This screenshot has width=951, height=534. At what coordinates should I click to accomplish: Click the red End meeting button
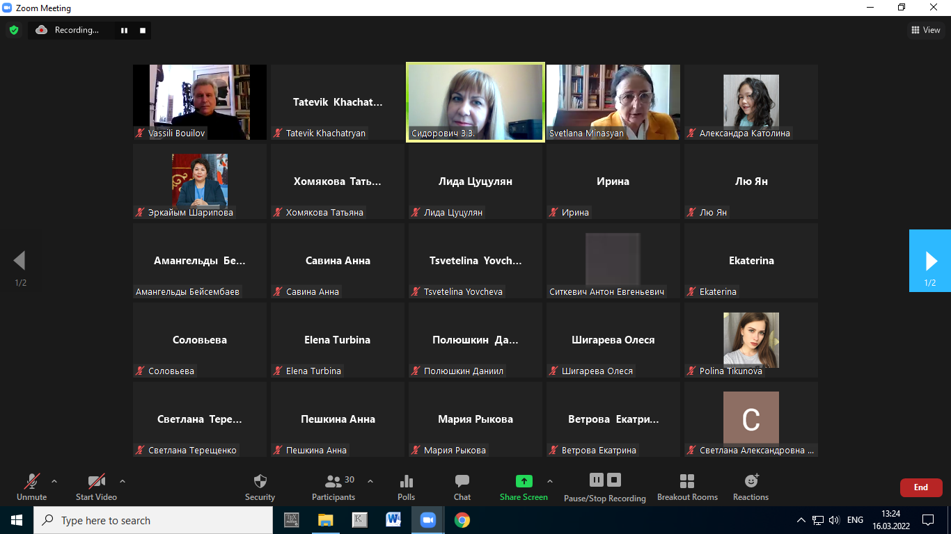pyautogui.click(x=921, y=487)
